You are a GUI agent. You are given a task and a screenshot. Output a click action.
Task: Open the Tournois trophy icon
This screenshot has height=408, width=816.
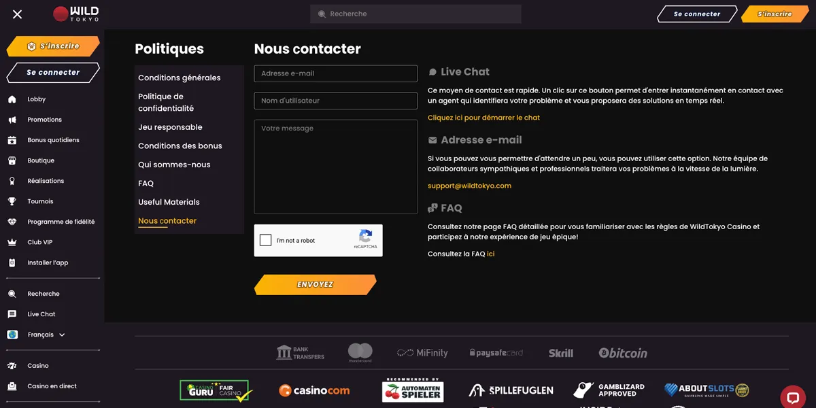(12, 201)
